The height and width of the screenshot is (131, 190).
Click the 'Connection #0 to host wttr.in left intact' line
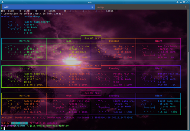coord(32,14)
